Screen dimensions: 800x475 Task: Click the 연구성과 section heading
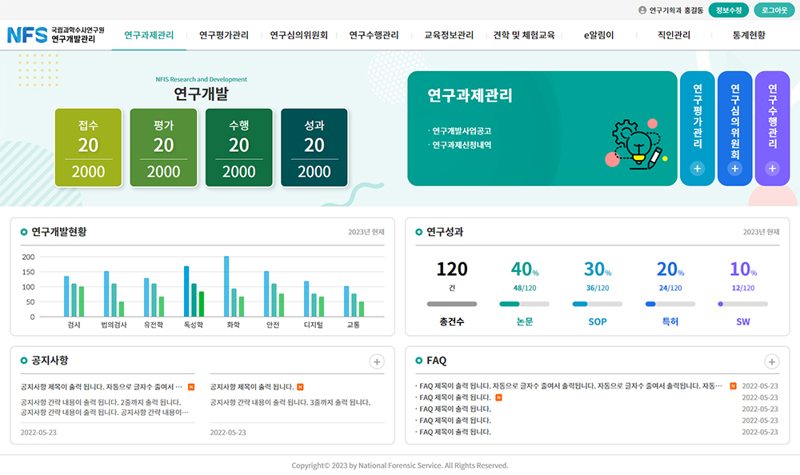444,232
